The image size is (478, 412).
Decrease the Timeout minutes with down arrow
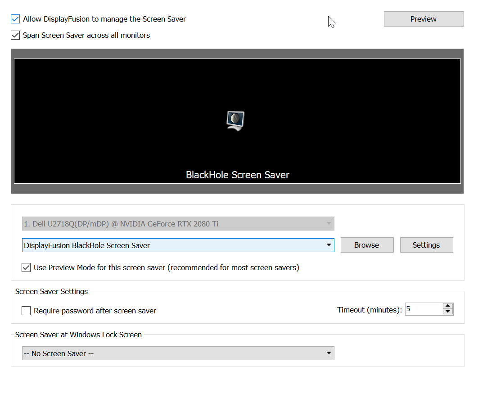(x=447, y=312)
